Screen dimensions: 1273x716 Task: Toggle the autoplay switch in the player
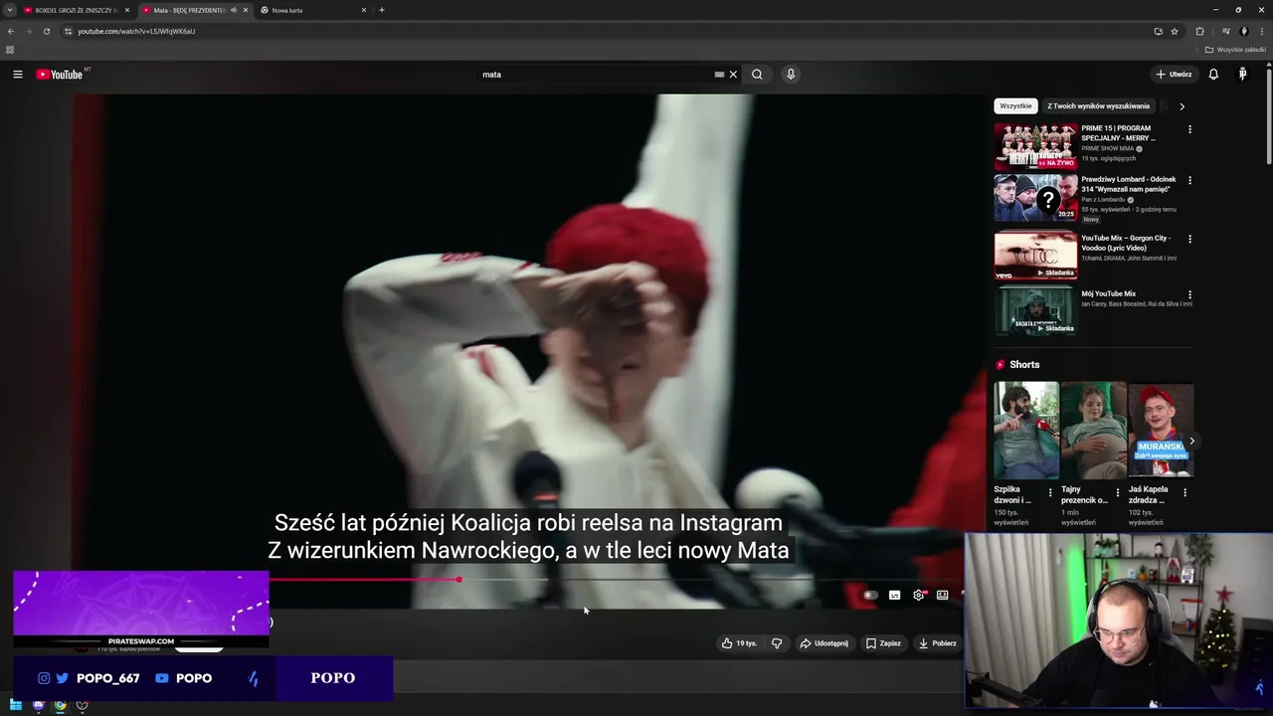[870, 595]
